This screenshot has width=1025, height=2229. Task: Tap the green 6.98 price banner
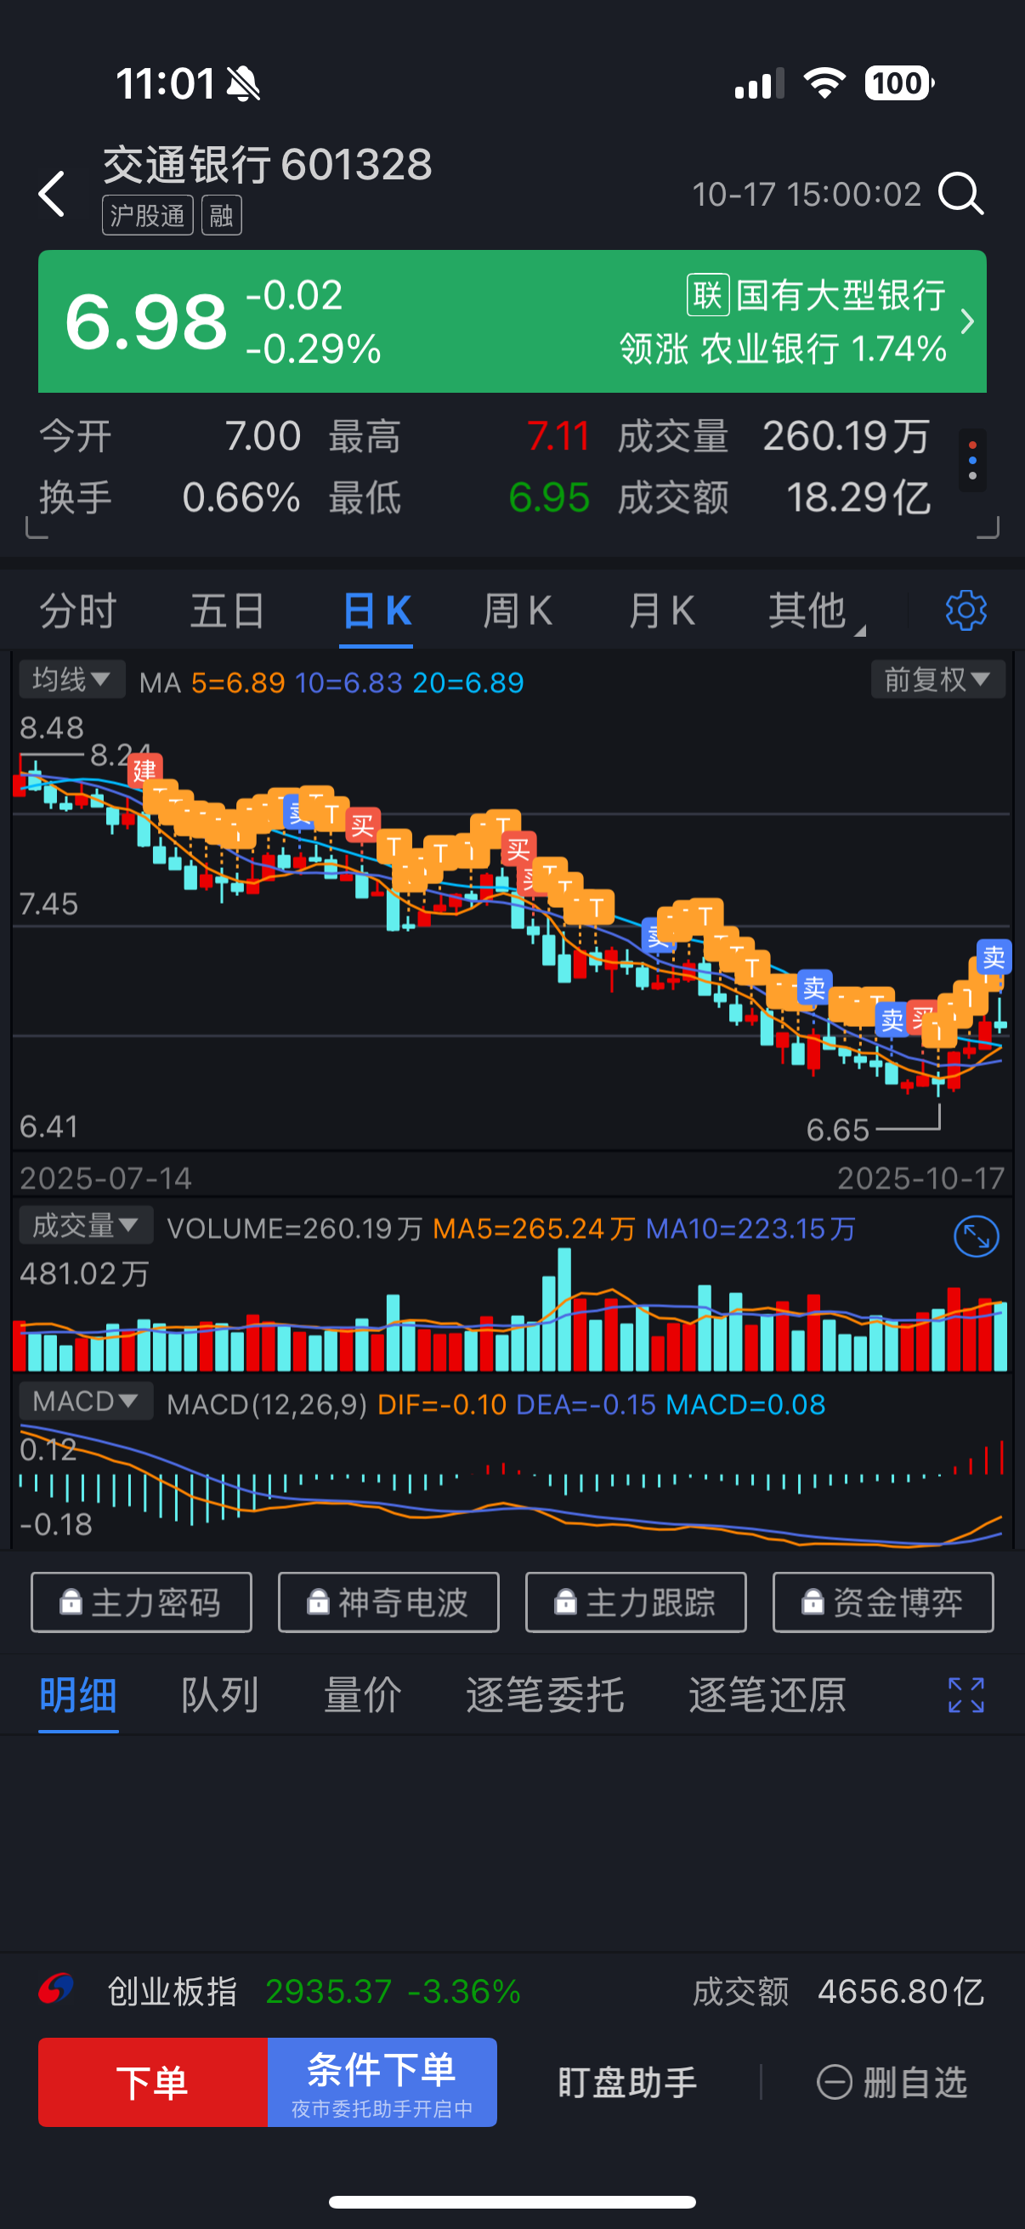point(512,321)
